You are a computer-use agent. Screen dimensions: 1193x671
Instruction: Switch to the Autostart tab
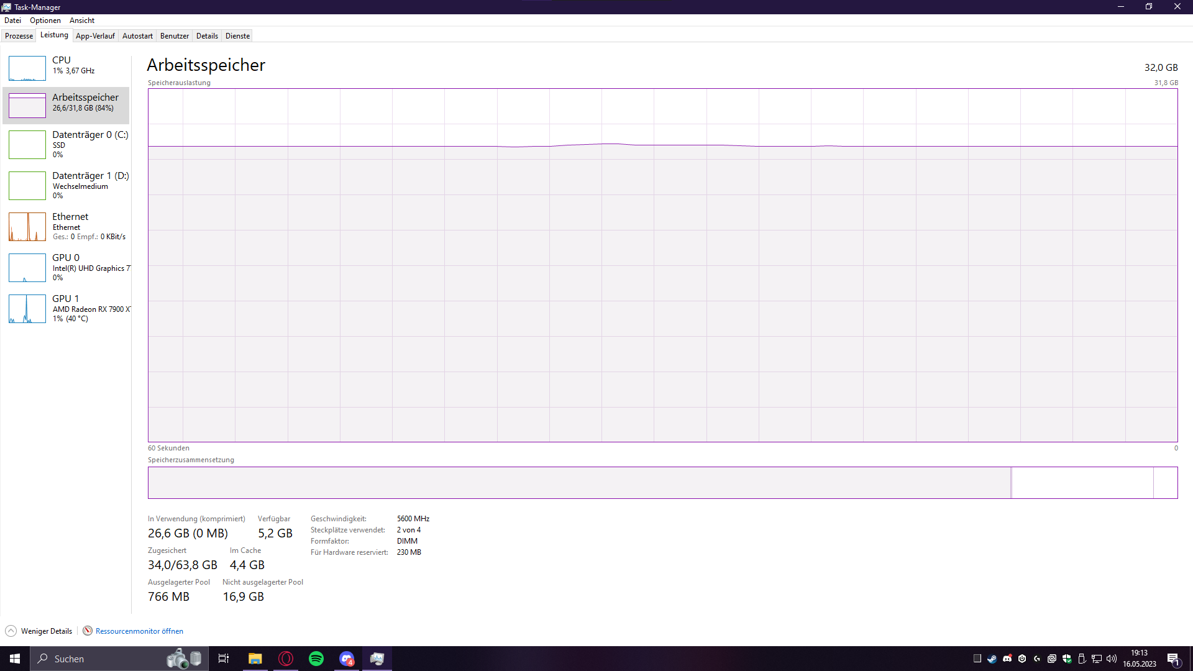click(137, 36)
